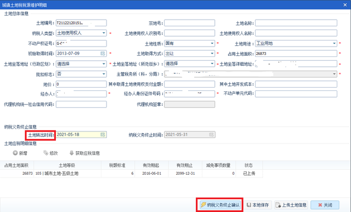Click 其中土地开发成本 input field
The image size is (351, 212).
tap(296, 84)
